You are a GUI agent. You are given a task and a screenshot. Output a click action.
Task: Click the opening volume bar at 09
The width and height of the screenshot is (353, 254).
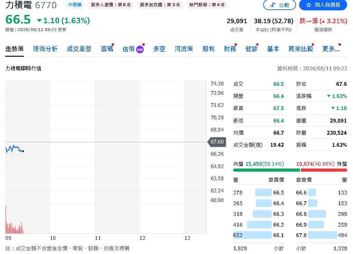coord(6,219)
